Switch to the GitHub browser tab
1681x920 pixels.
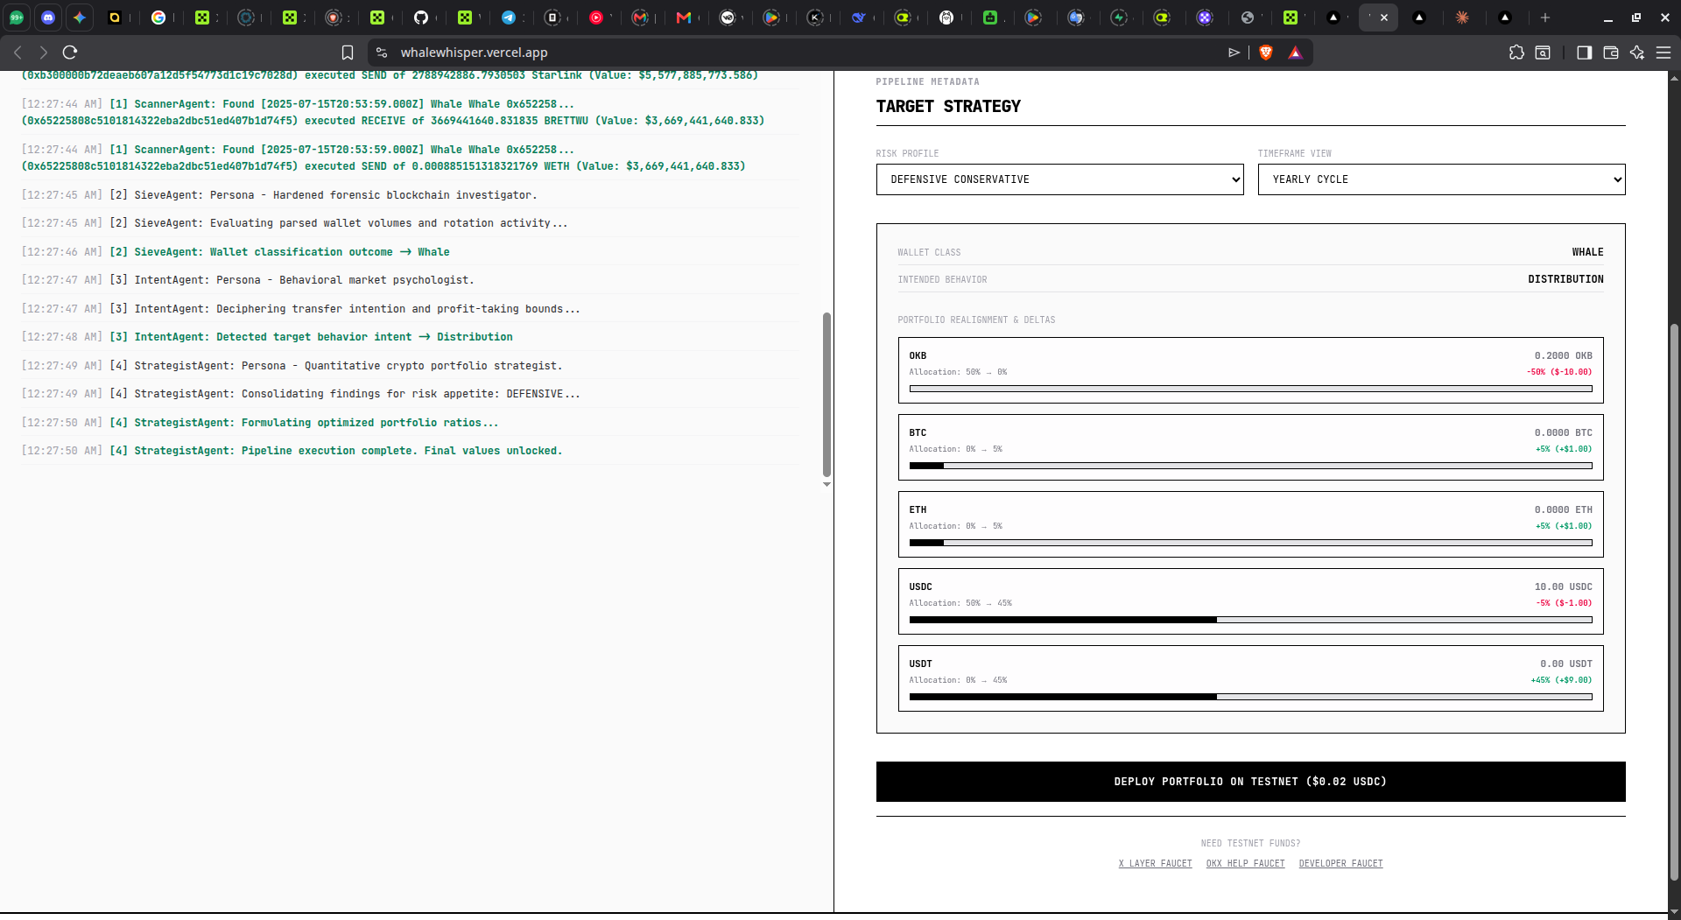coord(421,18)
